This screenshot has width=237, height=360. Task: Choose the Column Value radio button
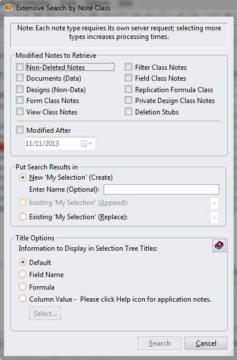(22, 299)
